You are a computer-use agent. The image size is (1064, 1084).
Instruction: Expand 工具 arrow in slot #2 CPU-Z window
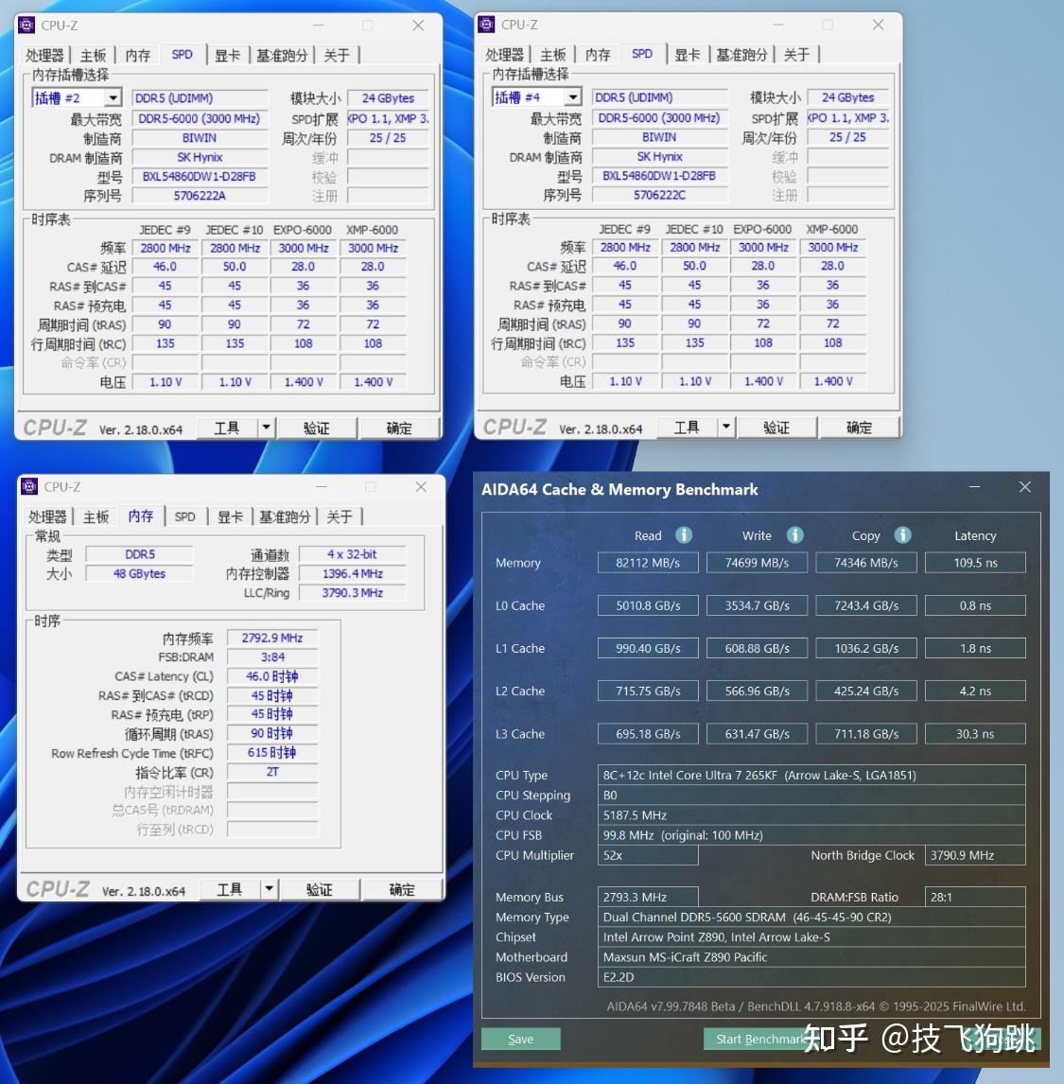point(266,428)
